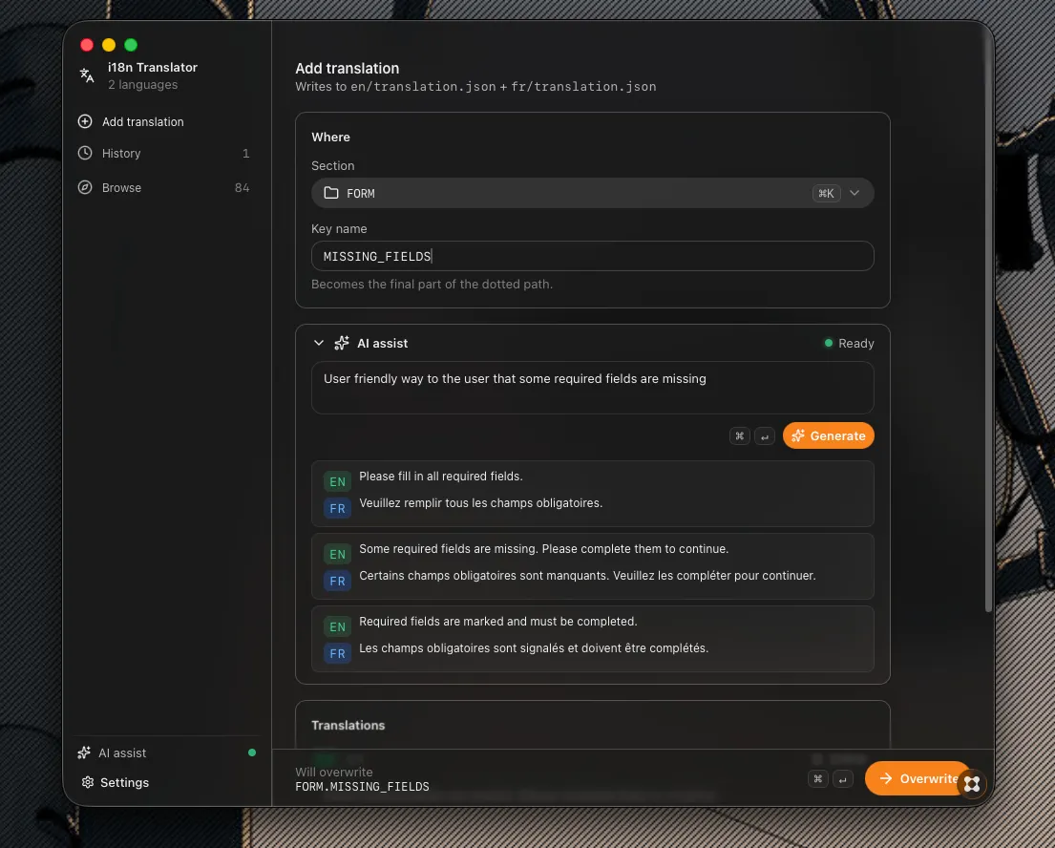Image resolution: width=1055 pixels, height=848 pixels.
Task: Click the AI assist prompt text area
Action: (592, 388)
